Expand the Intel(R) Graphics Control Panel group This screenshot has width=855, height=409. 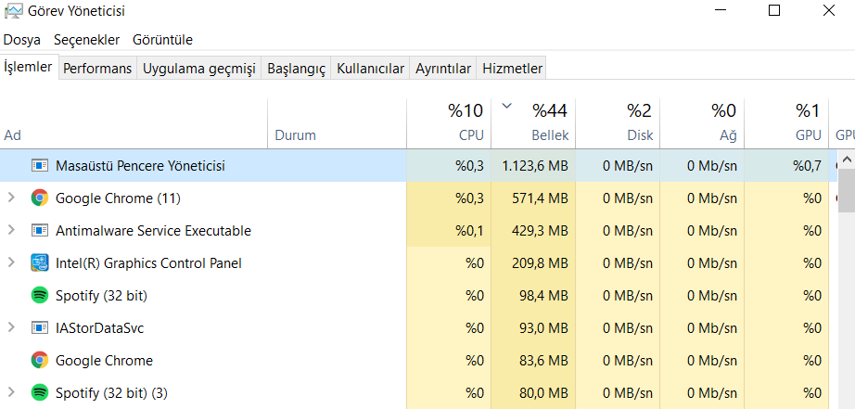11,262
